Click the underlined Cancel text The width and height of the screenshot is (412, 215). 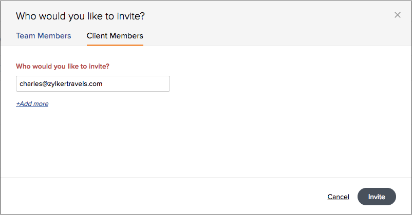point(338,197)
